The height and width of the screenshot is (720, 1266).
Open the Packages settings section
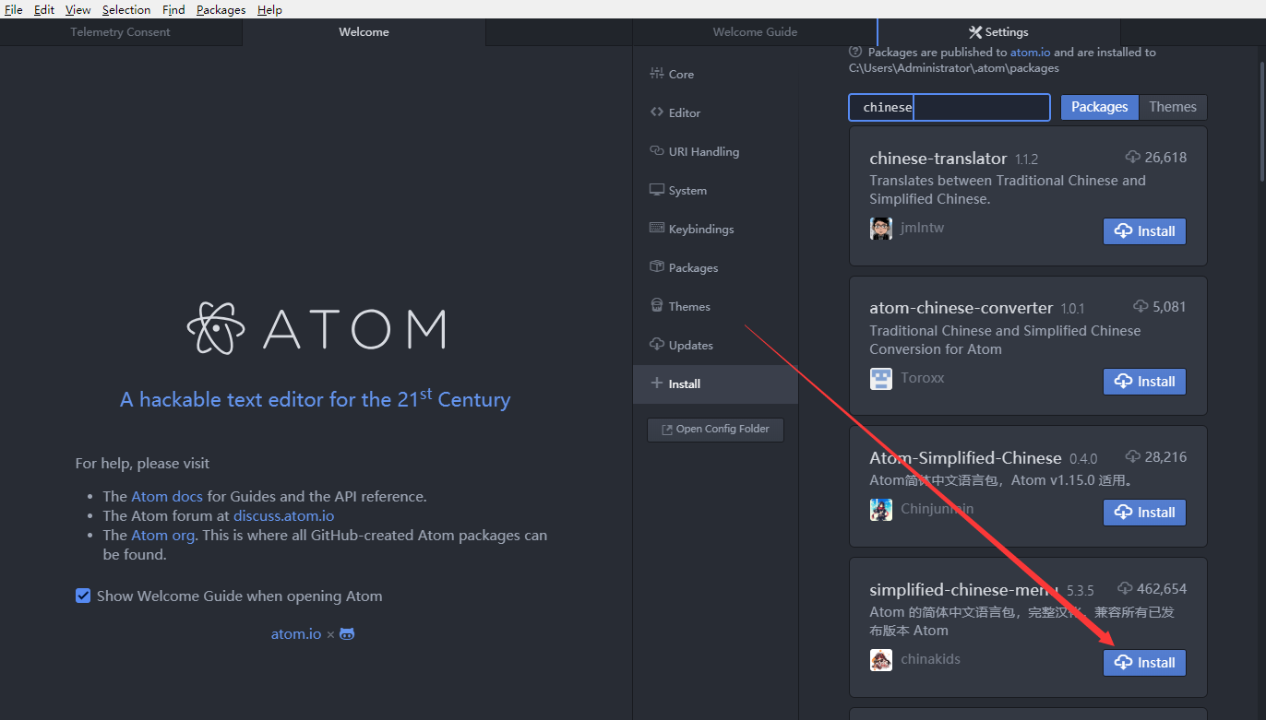point(692,267)
